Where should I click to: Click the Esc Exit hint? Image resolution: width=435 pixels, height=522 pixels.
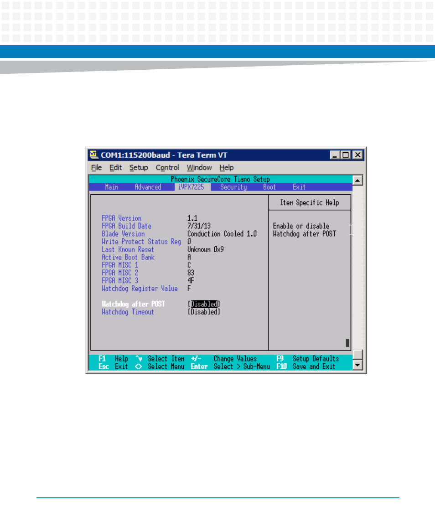coord(113,367)
